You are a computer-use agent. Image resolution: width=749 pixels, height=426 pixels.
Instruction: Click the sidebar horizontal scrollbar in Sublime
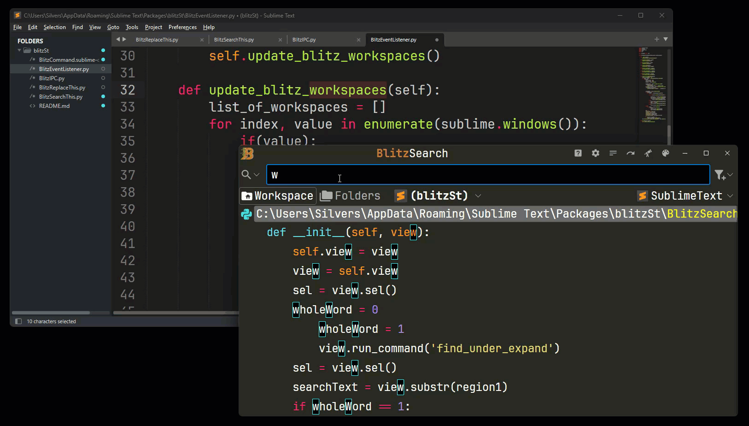[51, 313]
